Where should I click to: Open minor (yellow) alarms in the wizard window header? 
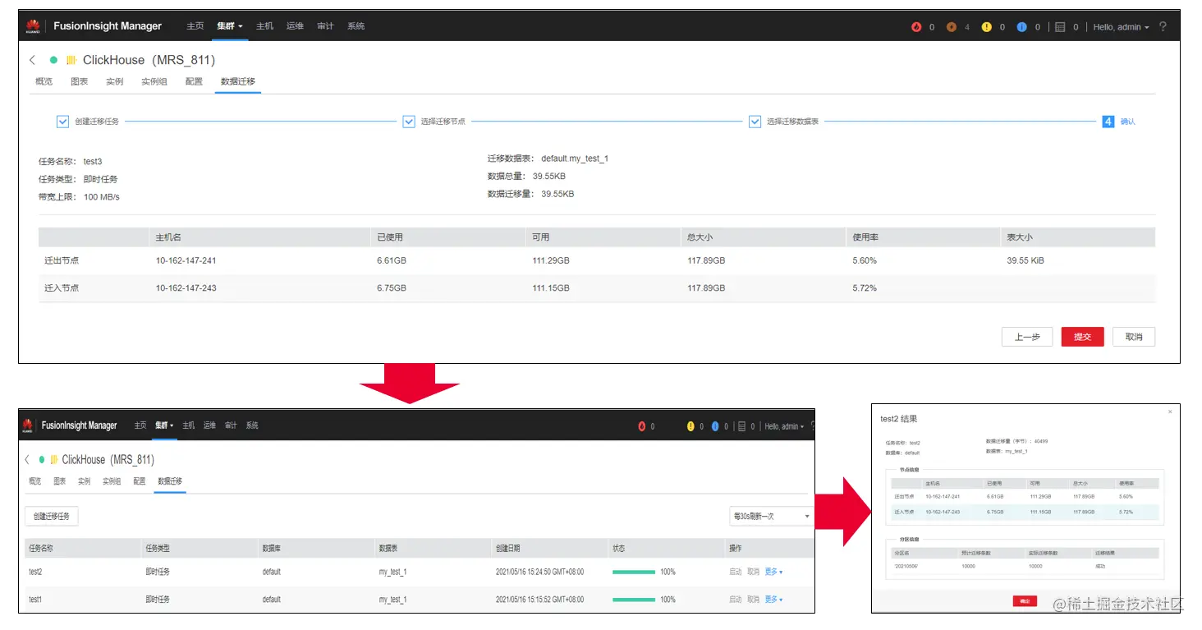[x=987, y=27]
